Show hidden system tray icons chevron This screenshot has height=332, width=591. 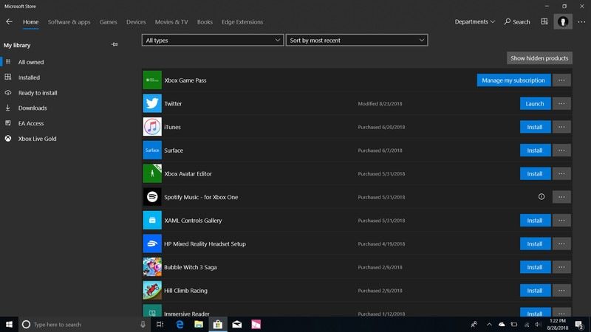pyautogui.click(x=489, y=325)
